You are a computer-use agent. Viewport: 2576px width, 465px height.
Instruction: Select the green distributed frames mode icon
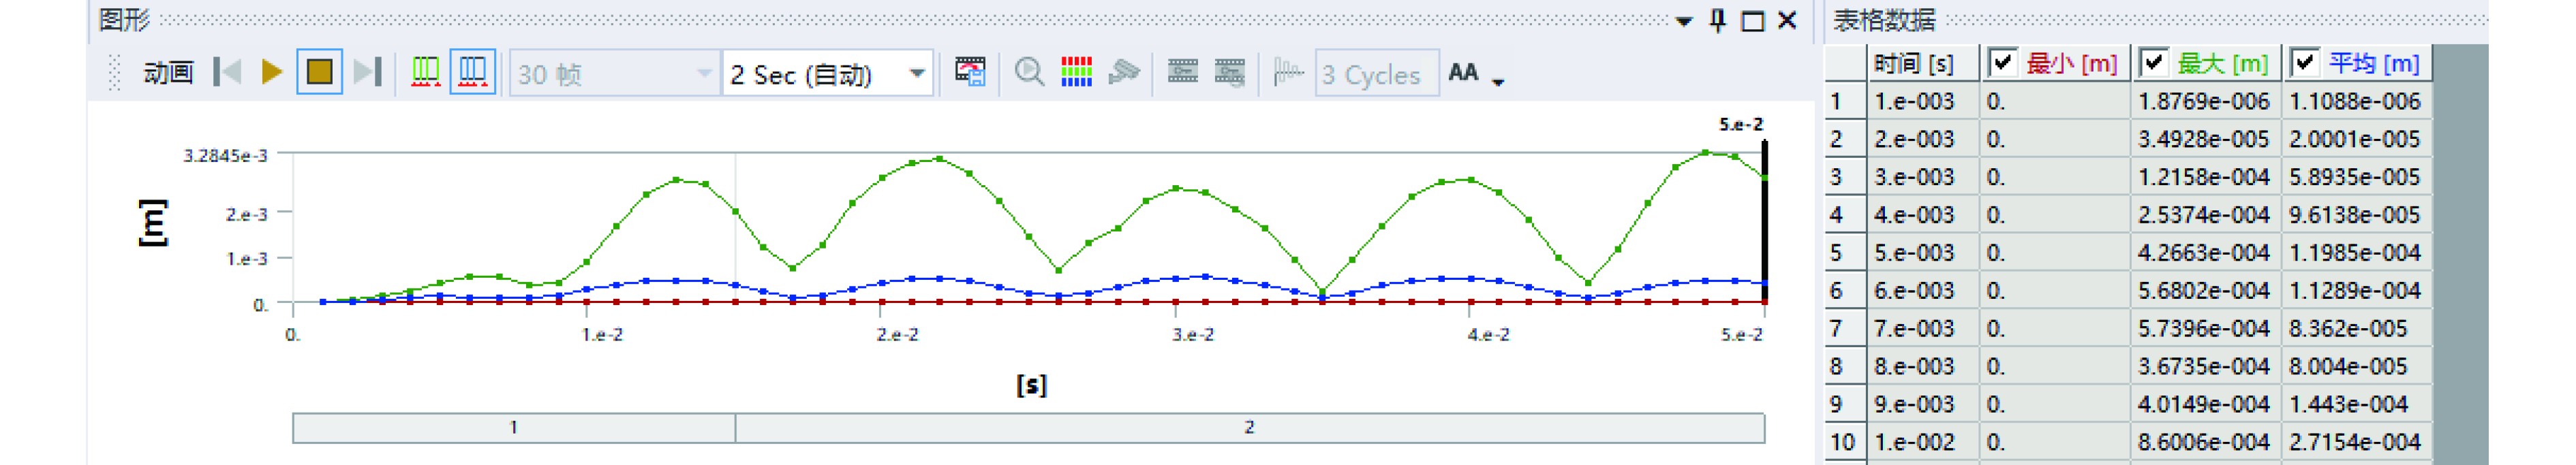[x=425, y=72]
